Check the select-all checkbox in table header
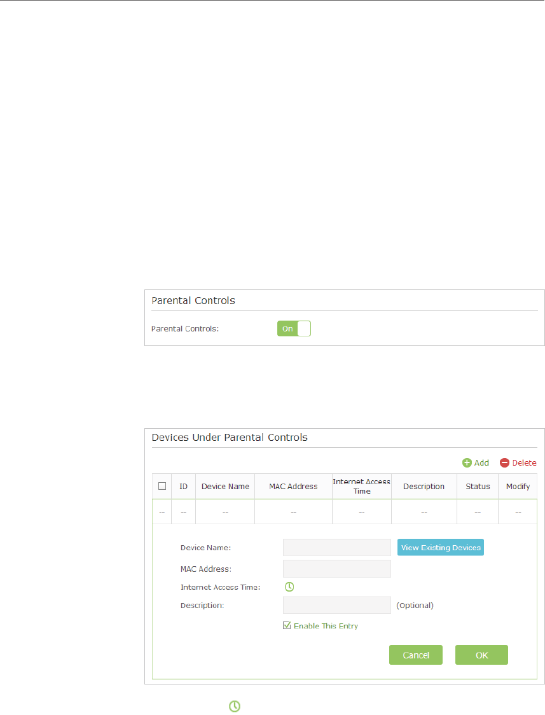545x715 pixels. point(162,486)
